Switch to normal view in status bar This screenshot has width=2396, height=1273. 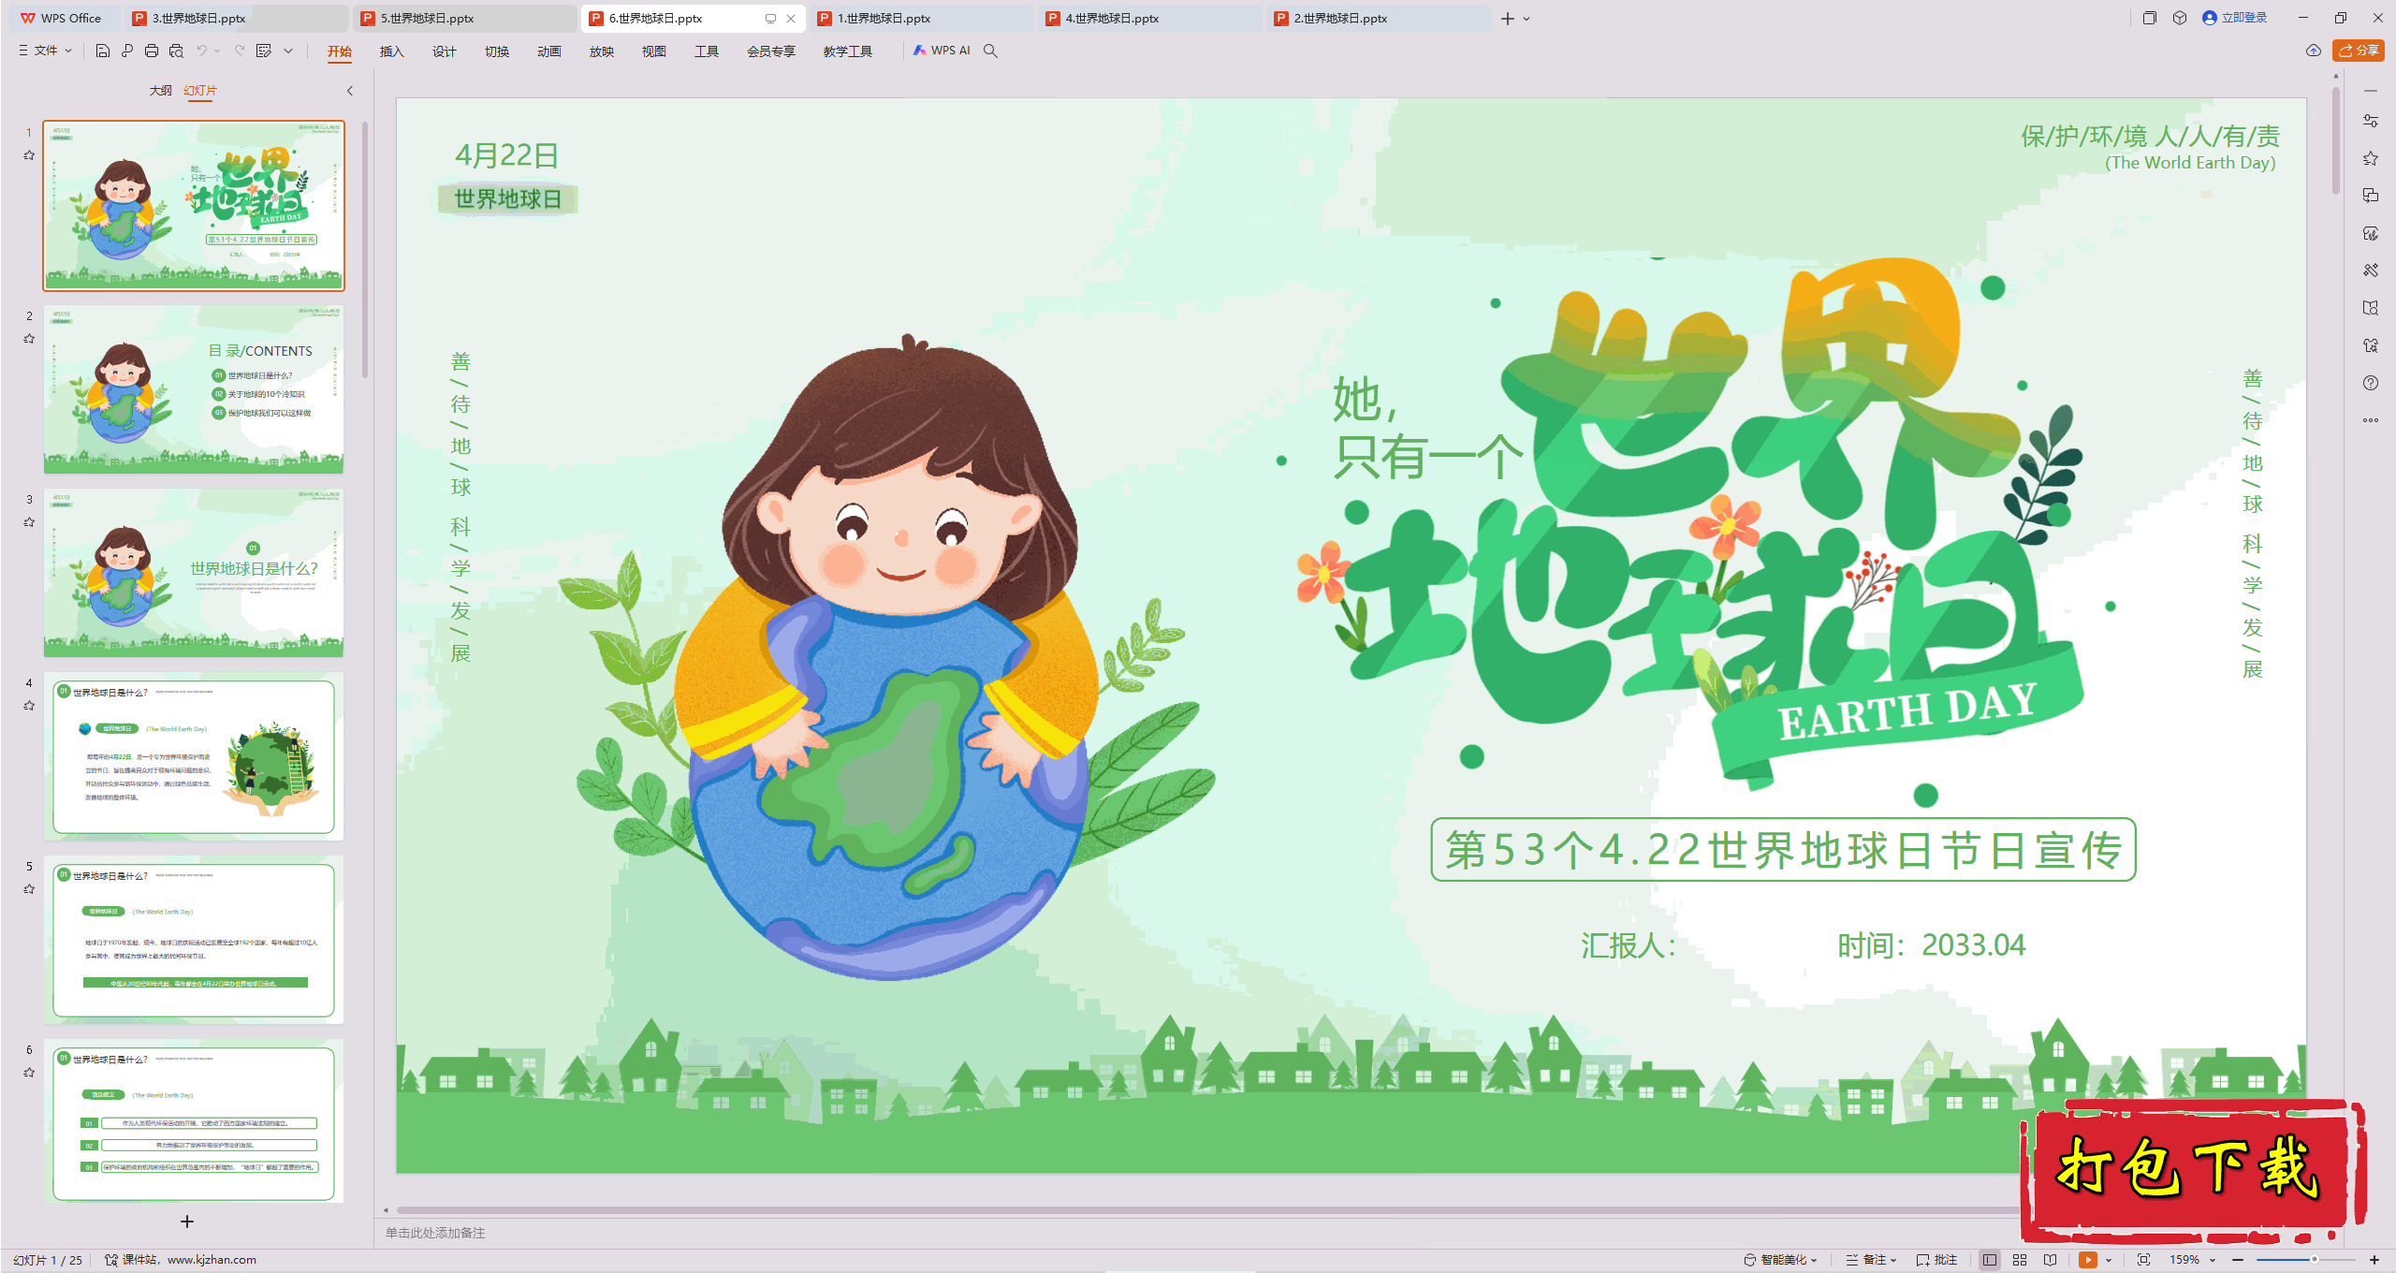tap(1990, 1260)
